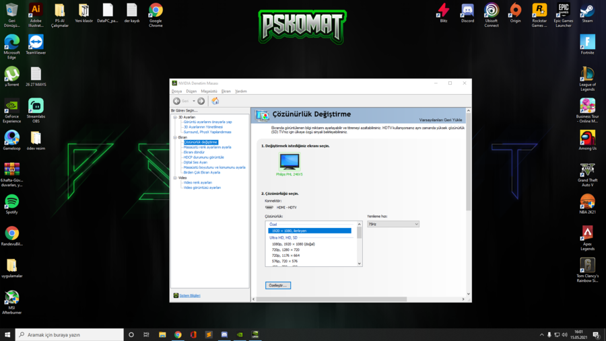Open GeForce Experience desktop shortcut
Image resolution: width=606 pixels, height=341 pixels.
(x=11, y=111)
